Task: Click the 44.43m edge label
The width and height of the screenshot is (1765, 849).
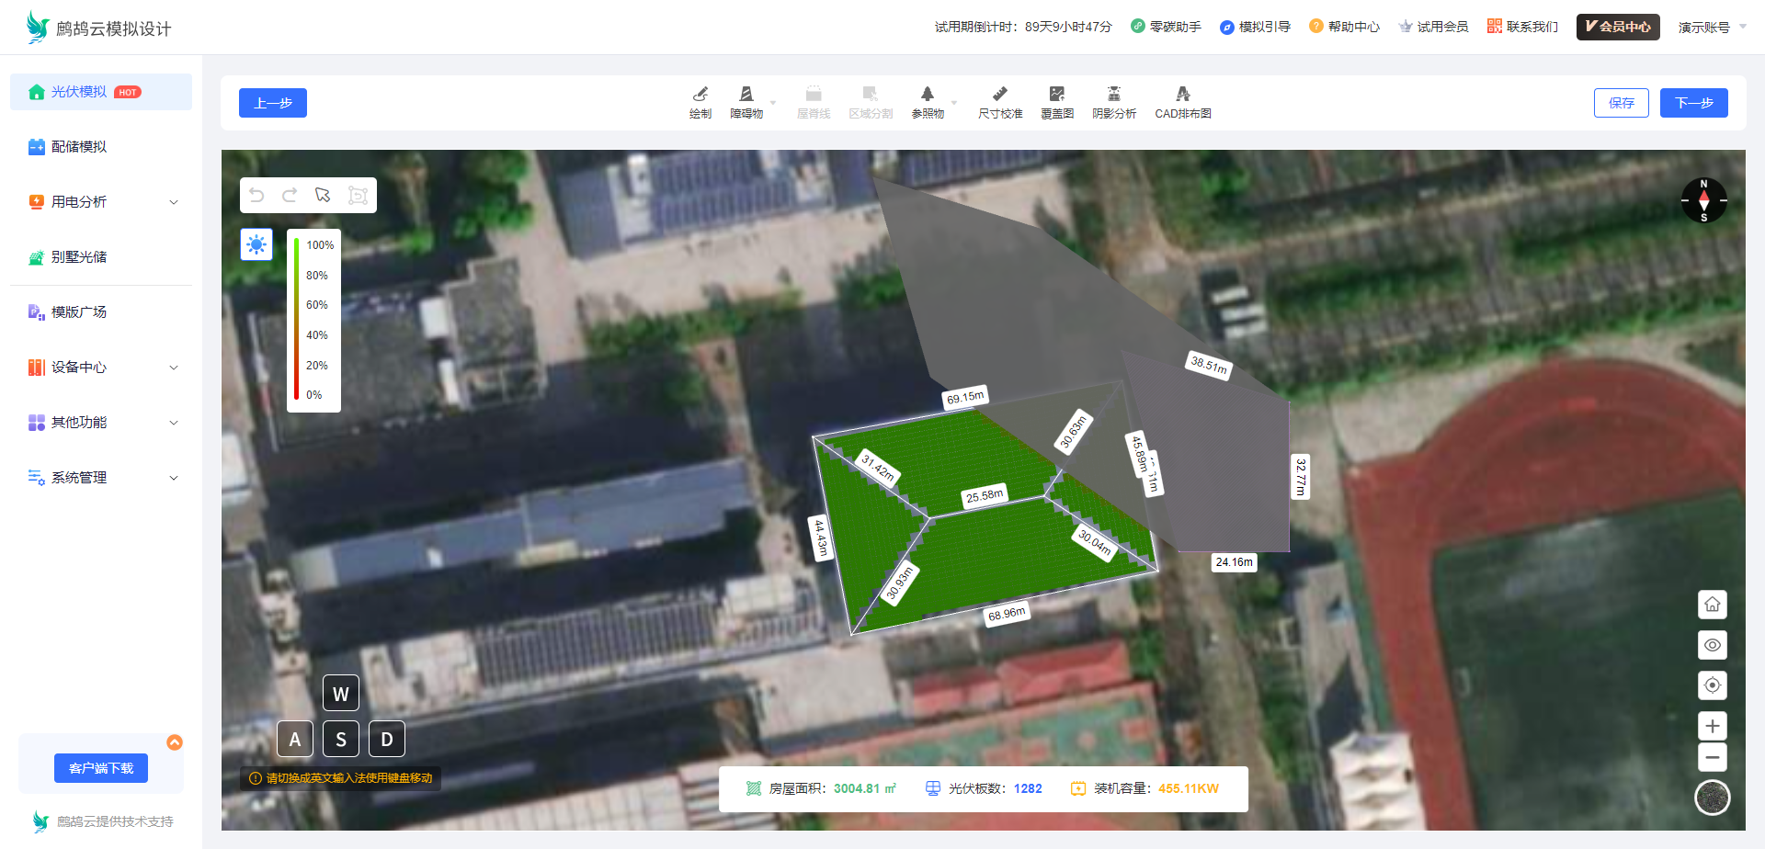Action: (x=821, y=538)
